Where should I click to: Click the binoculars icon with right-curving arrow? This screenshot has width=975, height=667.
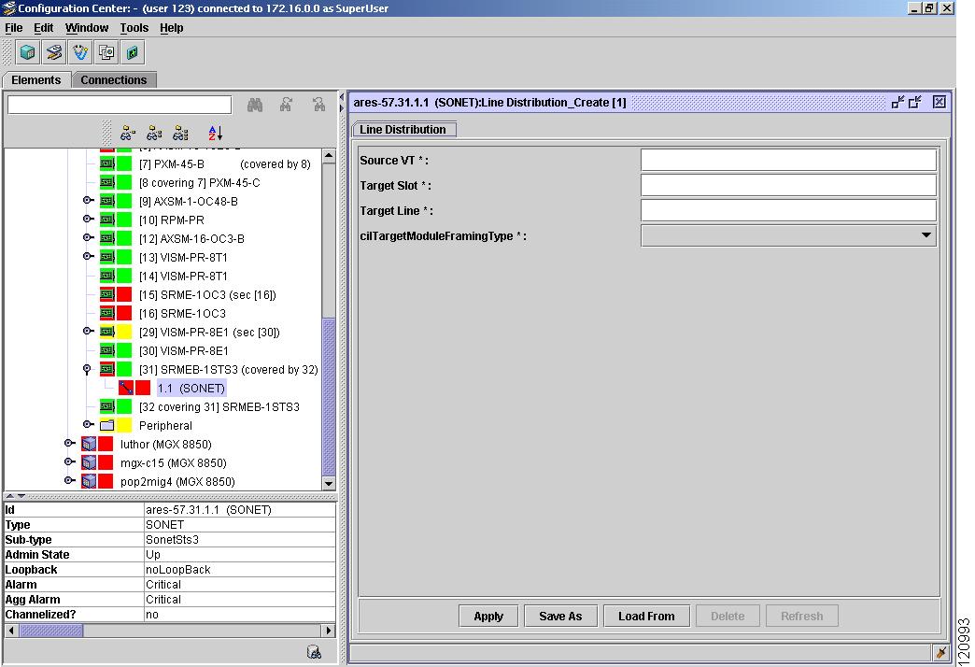coord(287,105)
